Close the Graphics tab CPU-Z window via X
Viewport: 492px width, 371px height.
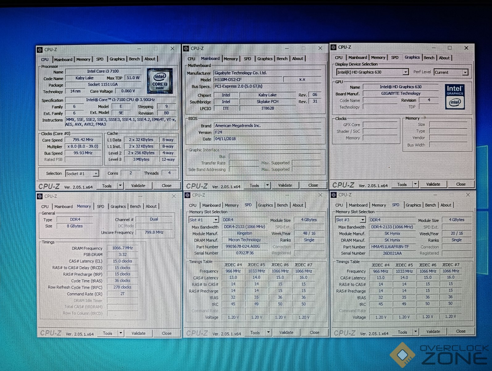click(466, 48)
